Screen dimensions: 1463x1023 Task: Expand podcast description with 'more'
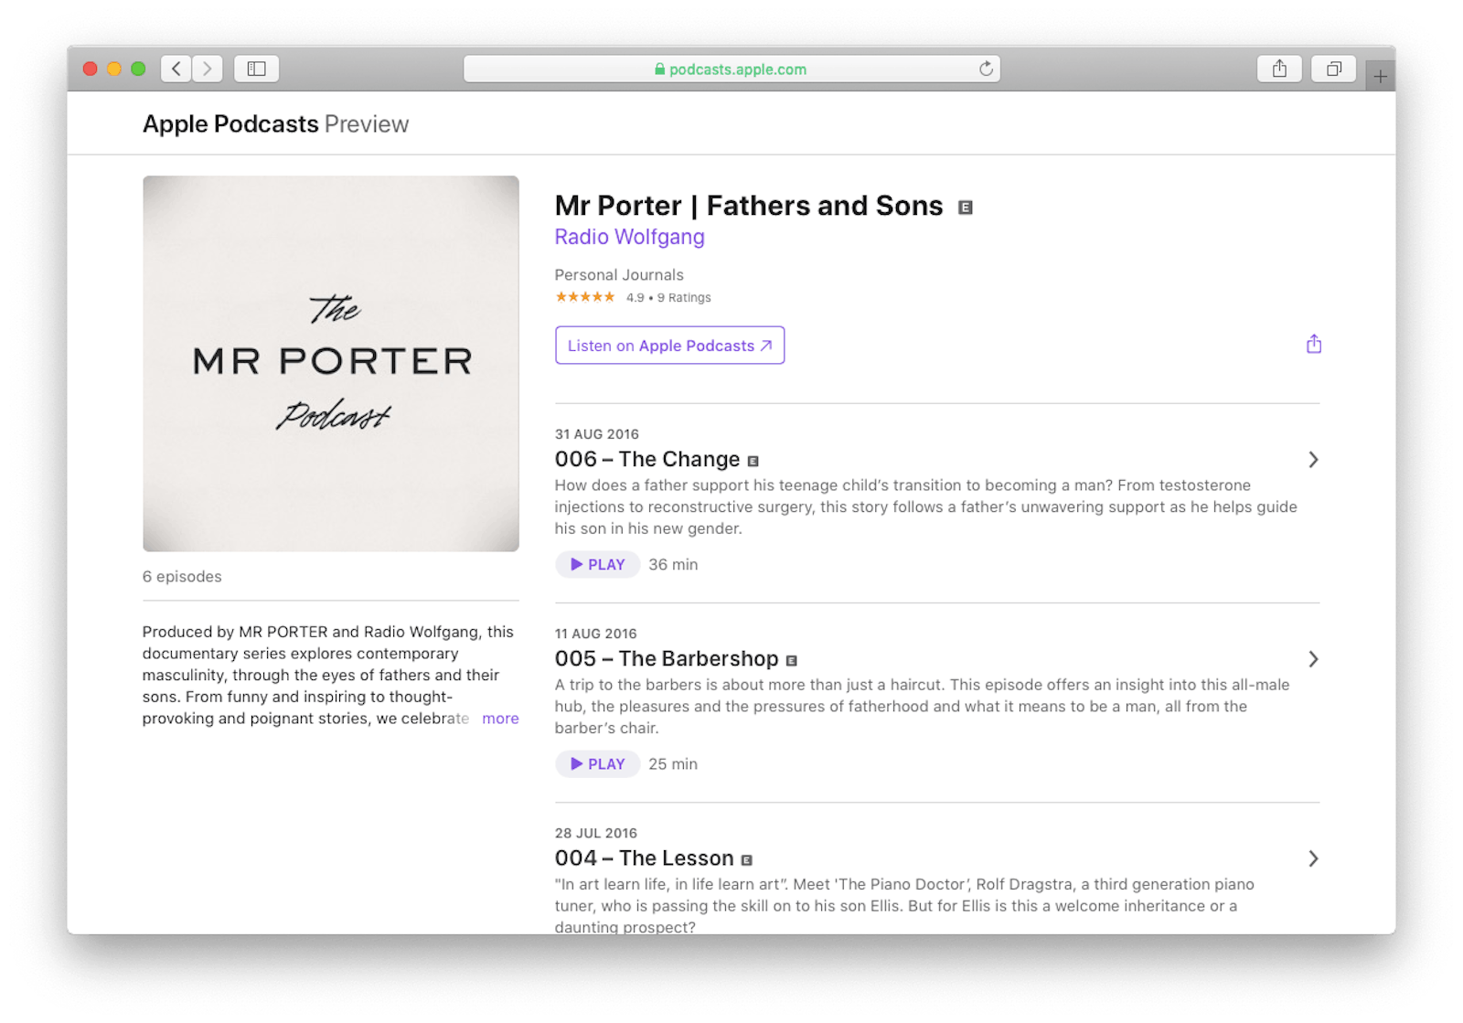click(x=500, y=719)
